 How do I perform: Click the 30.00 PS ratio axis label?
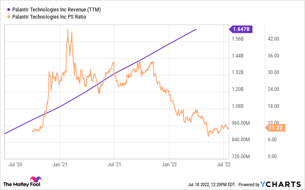coord(273,72)
